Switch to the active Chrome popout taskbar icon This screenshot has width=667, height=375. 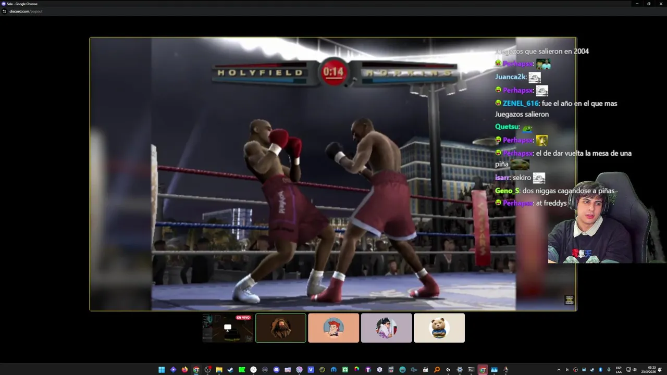(x=483, y=370)
